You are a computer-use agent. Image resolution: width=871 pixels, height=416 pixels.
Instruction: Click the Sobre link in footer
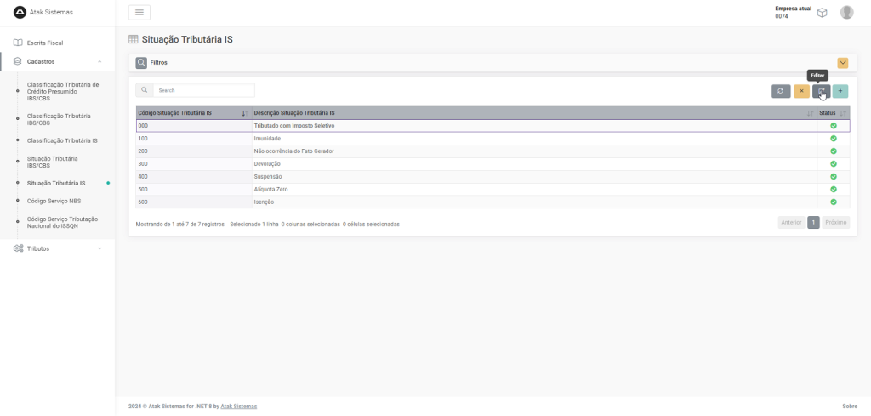[849, 407]
